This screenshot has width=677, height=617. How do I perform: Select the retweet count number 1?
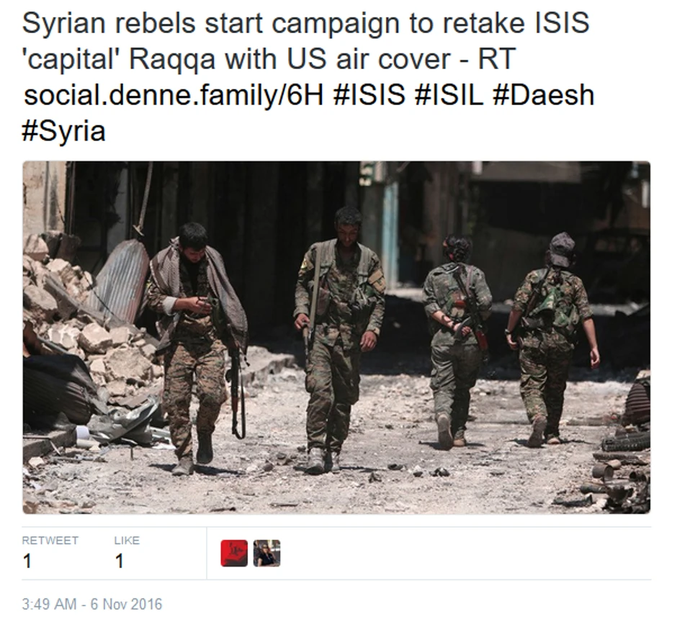tap(27, 562)
